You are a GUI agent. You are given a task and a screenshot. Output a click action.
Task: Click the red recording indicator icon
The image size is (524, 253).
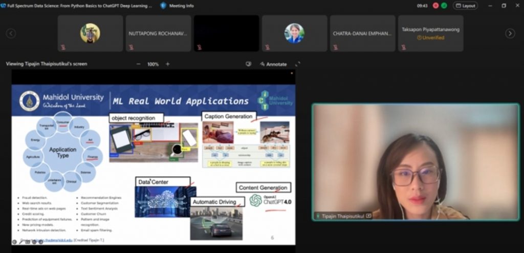[435, 6]
